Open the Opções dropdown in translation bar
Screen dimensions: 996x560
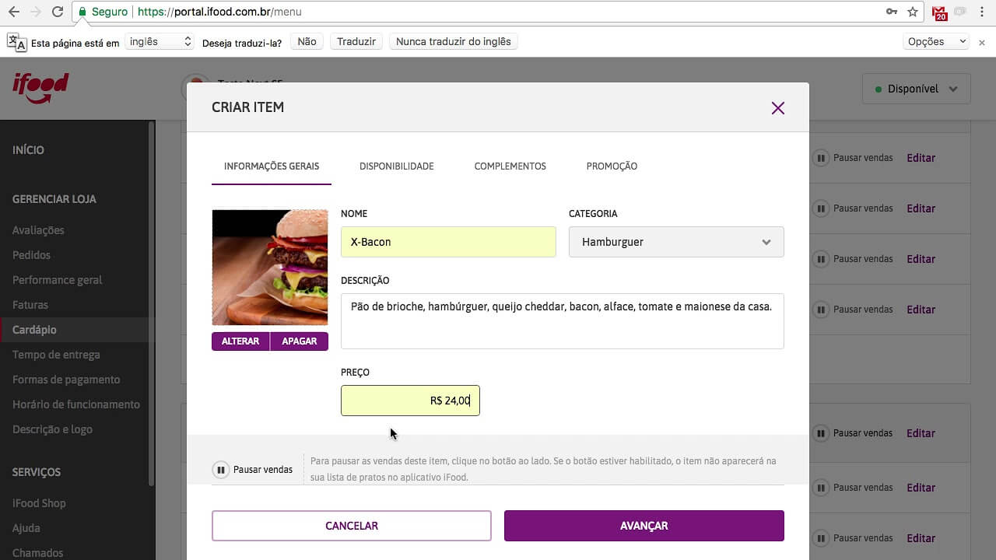(936, 41)
